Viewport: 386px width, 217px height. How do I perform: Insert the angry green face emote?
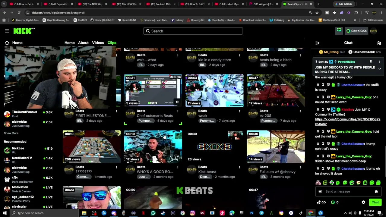[325, 183]
